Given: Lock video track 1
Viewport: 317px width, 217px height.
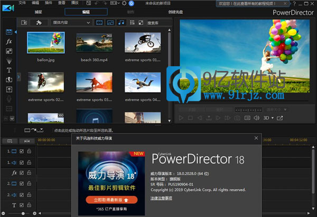Looking at the screenshot, I should coord(29,151).
